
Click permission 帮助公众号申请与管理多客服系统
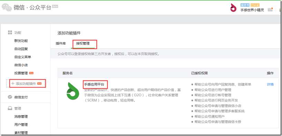pyautogui.click(x=220, y=111)
